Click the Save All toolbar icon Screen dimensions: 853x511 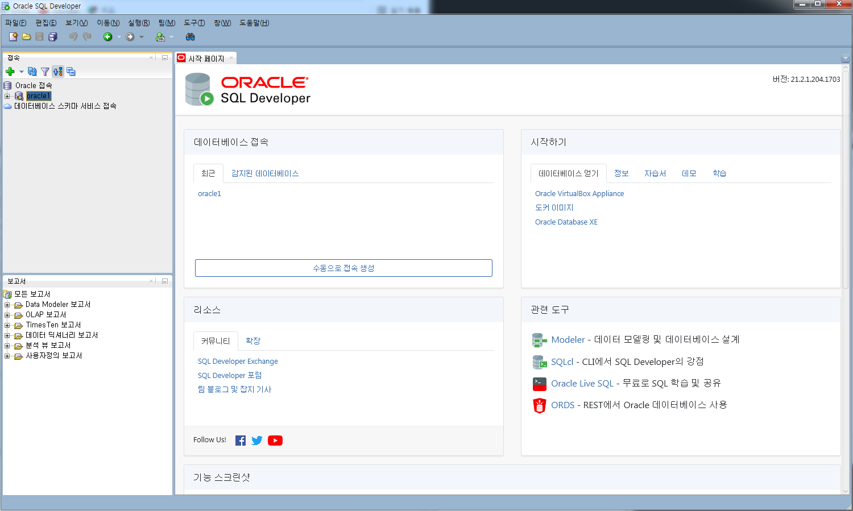[x=53, y=37]
